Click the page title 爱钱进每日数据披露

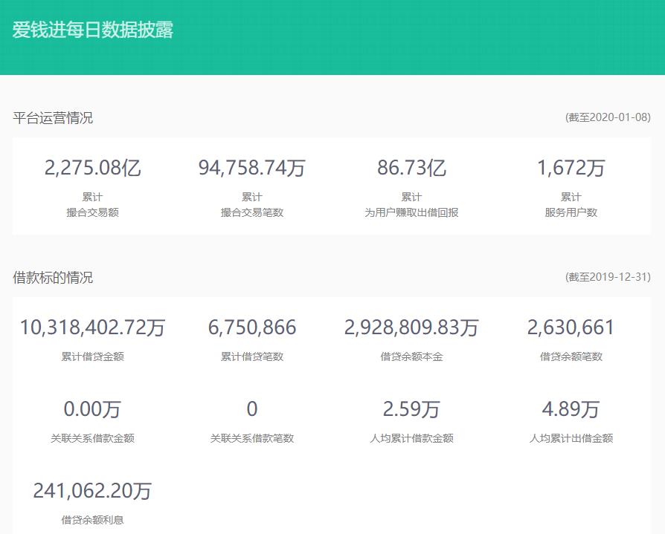point(93,30)
